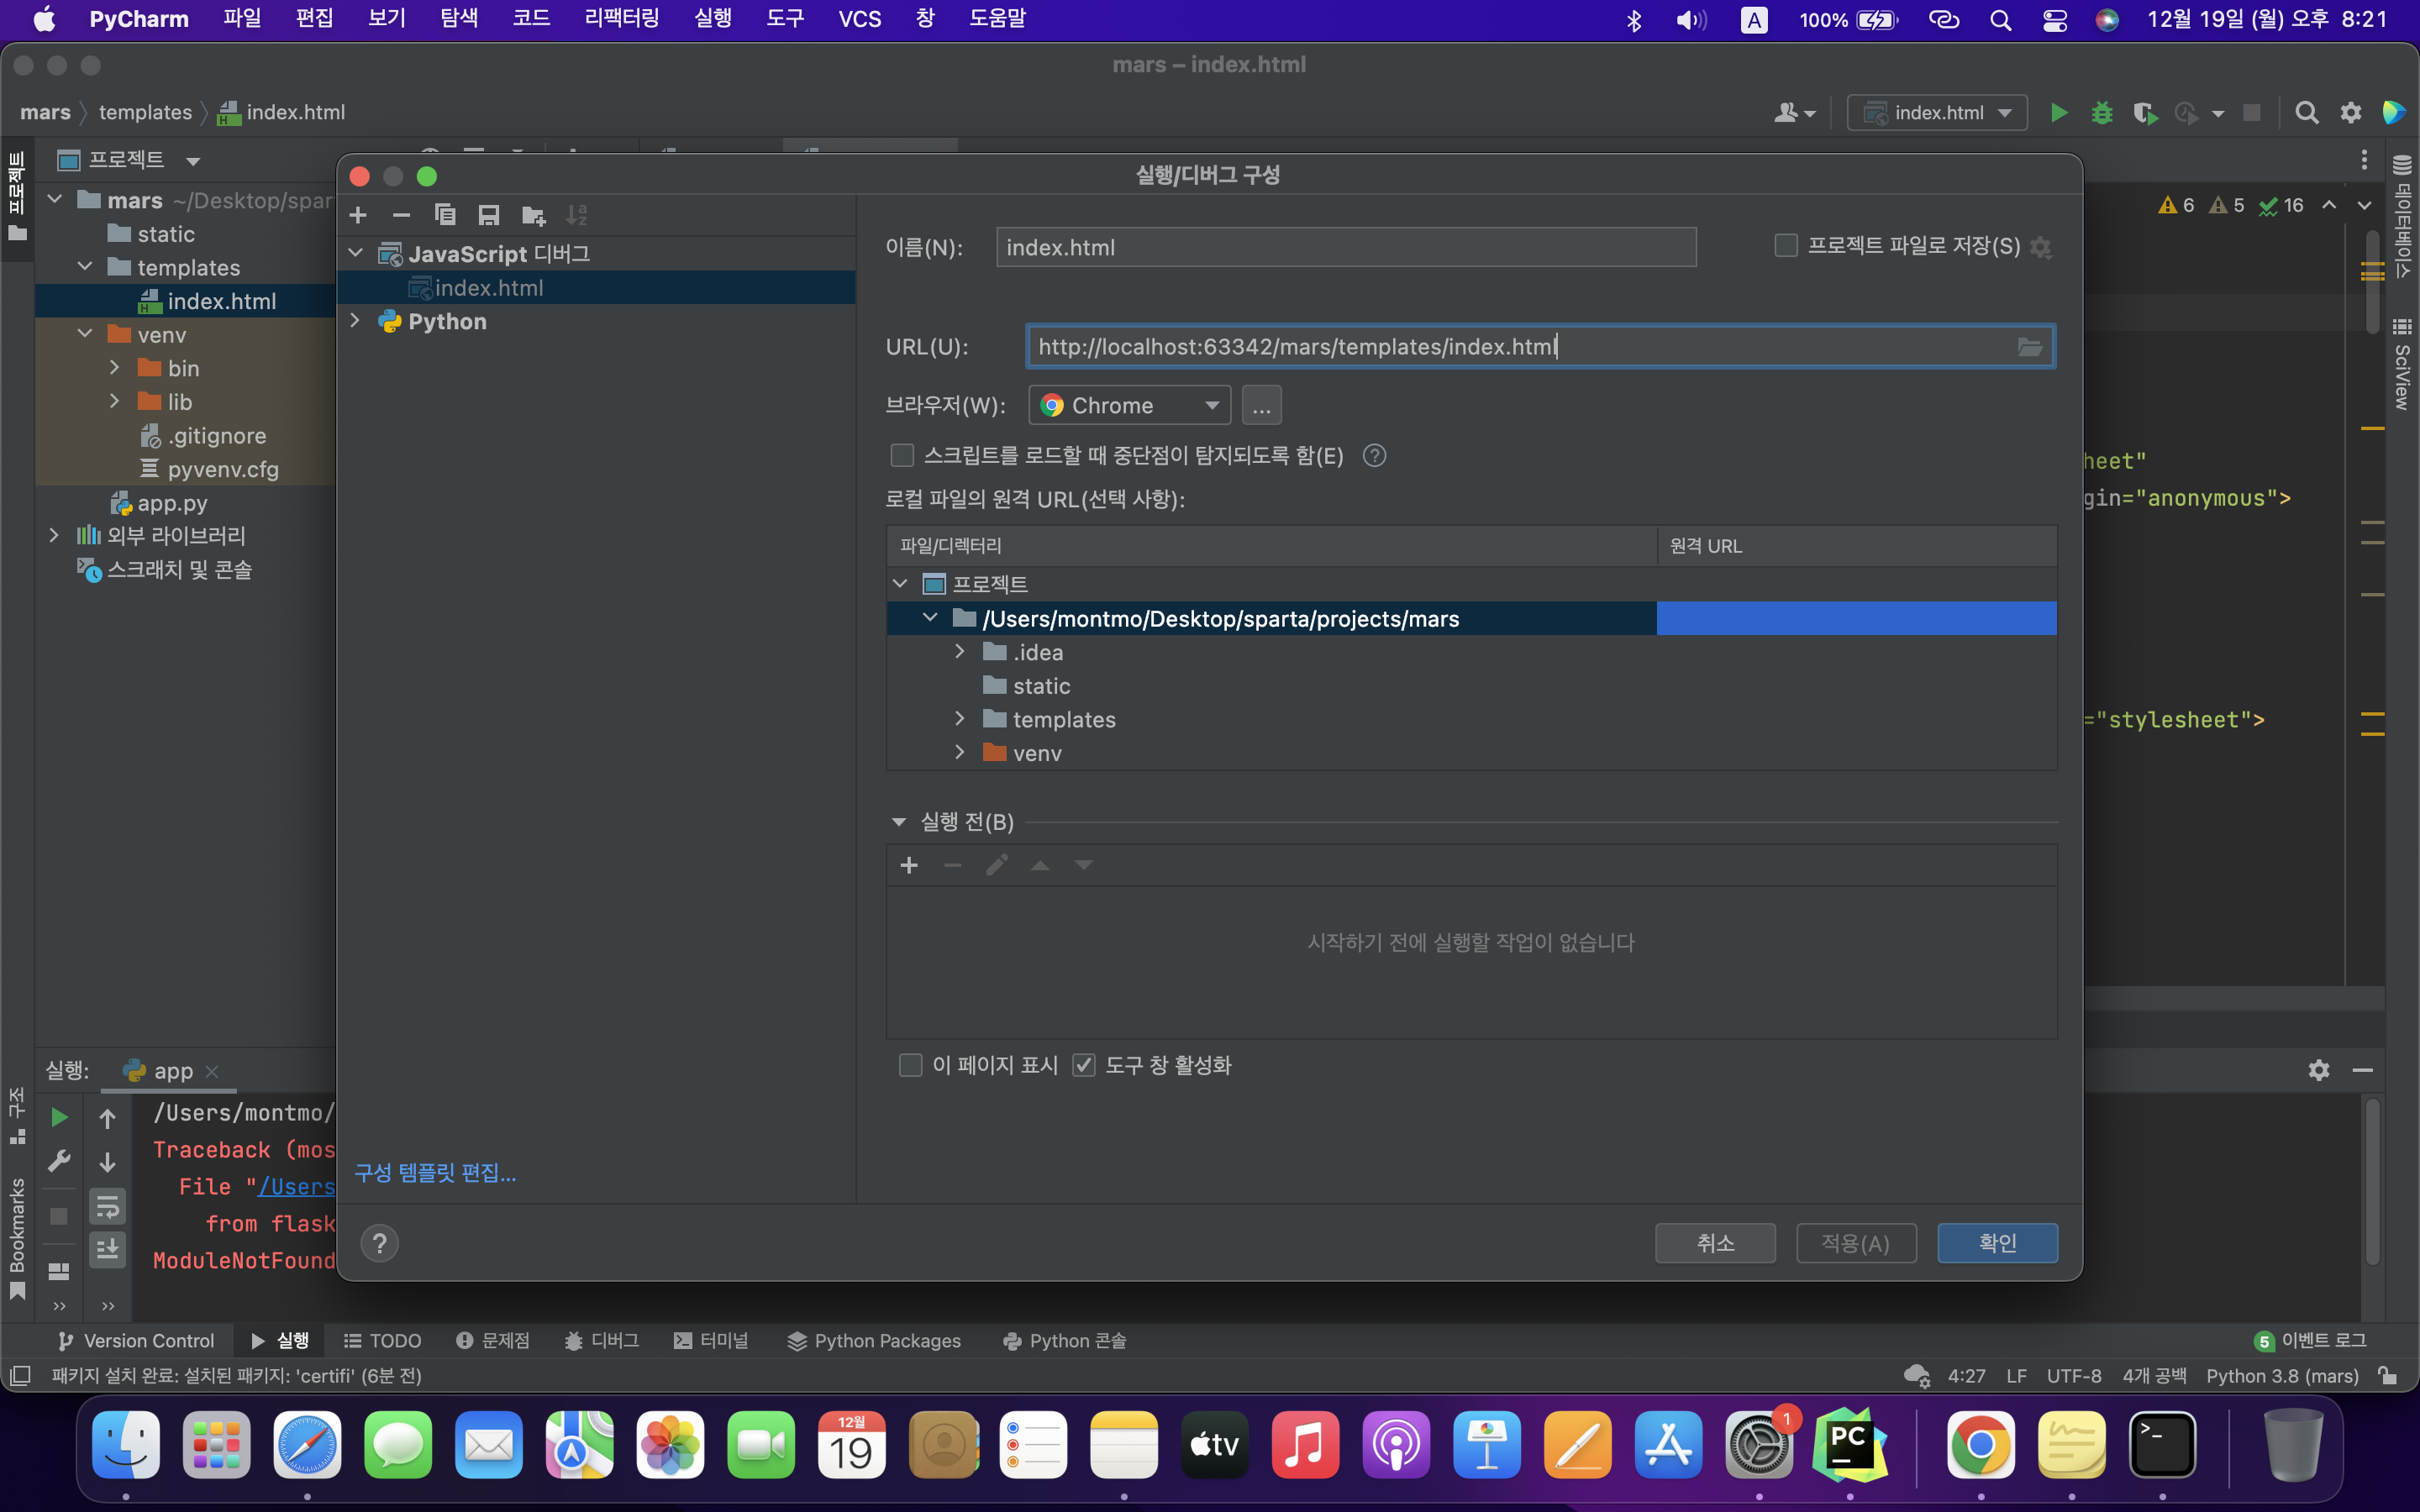Screen dimensions: 2420x1512
Task: Save the configuration using the disk icon
Action: pos(489,215)
